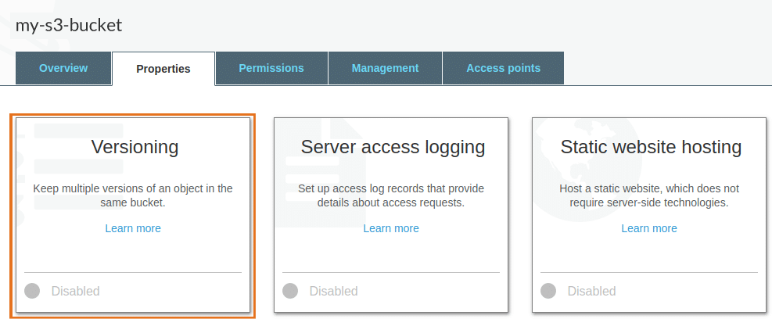The width and height of the screenshot is (772, 326).
Task: Go to the Management tab
Action: tap(385, 68)
